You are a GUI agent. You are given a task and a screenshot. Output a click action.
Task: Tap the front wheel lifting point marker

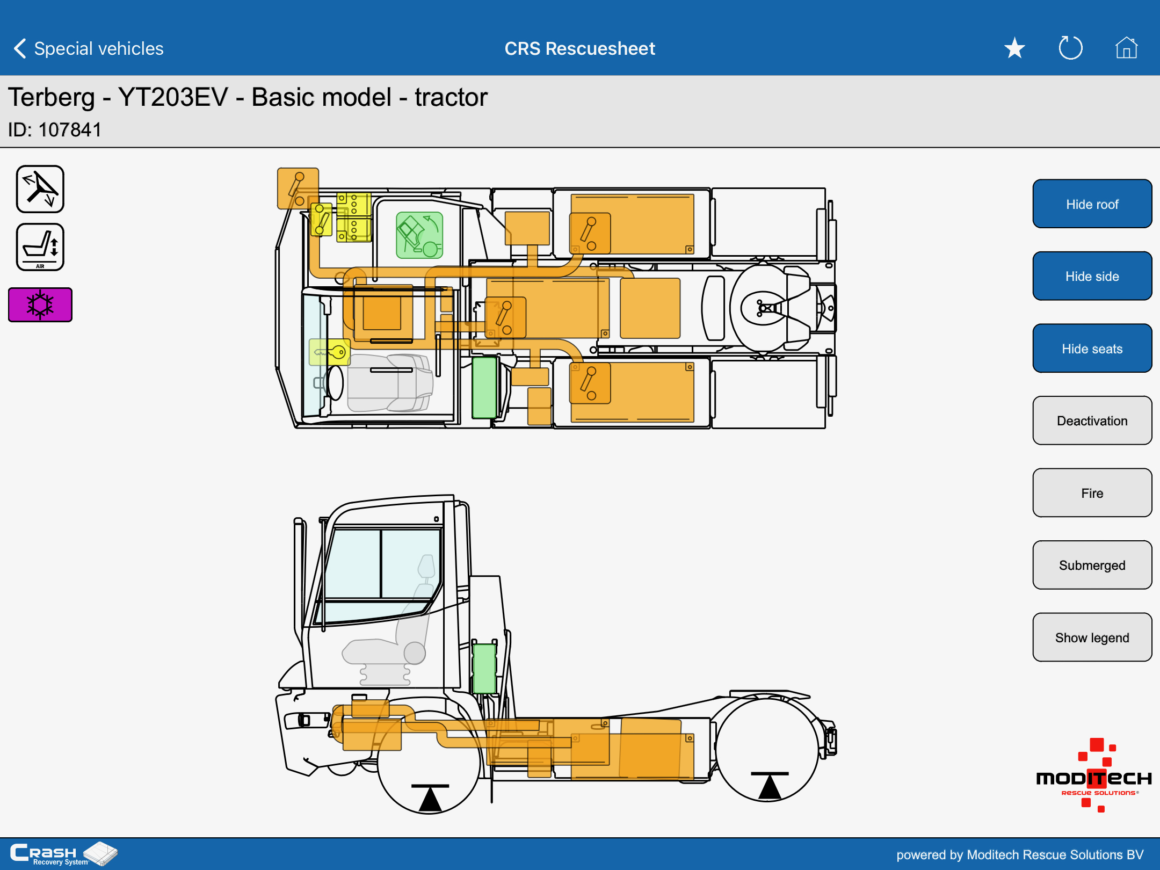[430, 798]
